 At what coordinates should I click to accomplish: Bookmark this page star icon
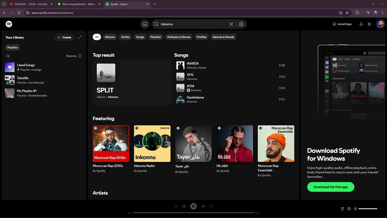(347, 13)
